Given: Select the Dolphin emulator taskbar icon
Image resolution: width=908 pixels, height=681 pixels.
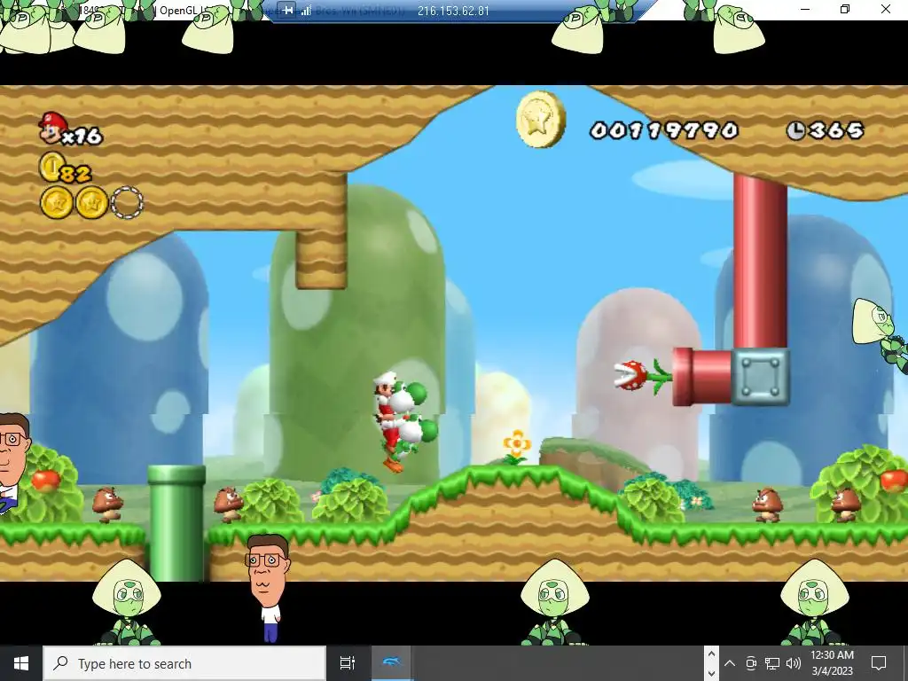Looking at the screenshot, I should point(391,663).
